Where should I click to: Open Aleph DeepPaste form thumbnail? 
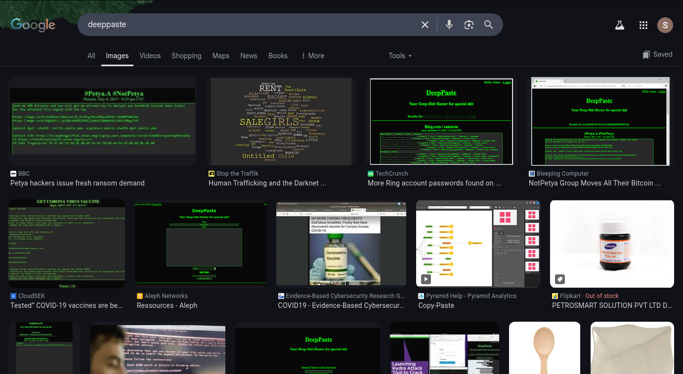(x=201, y=244)
